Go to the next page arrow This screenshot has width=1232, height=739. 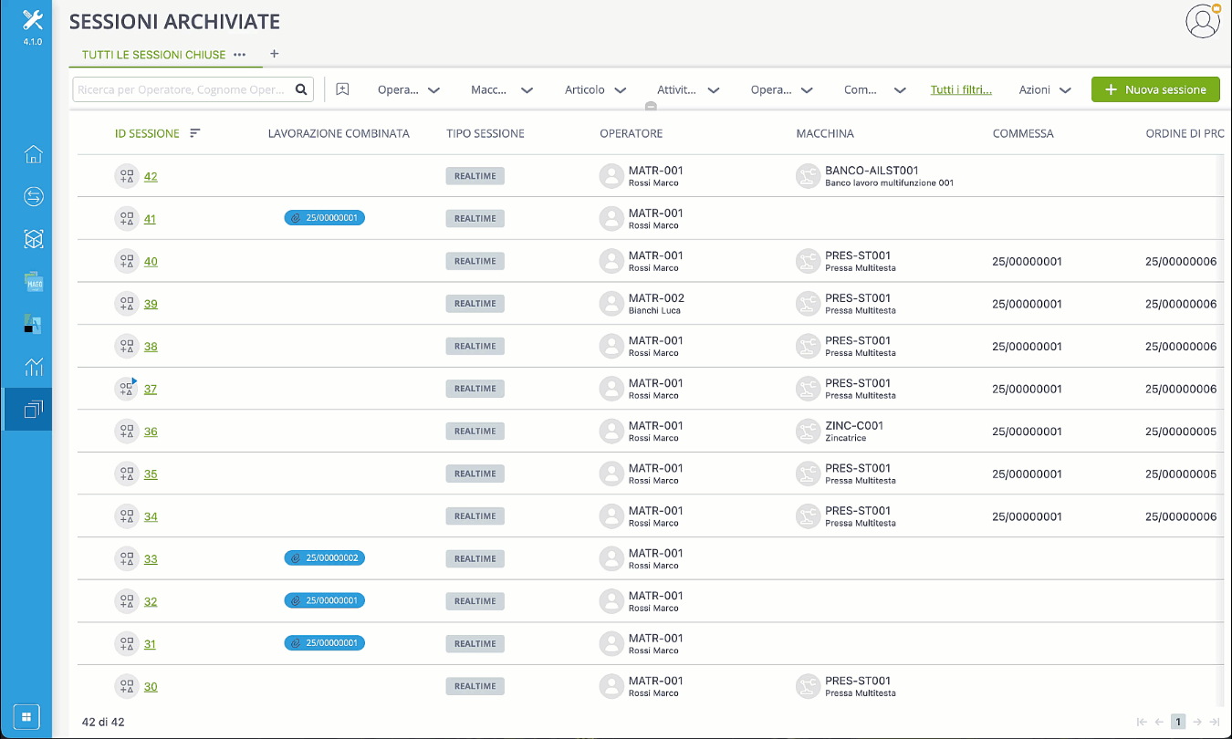tap(1196, 722)
